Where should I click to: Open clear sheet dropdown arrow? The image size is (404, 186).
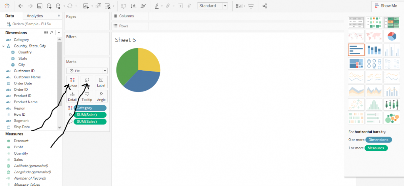[113, 6]
